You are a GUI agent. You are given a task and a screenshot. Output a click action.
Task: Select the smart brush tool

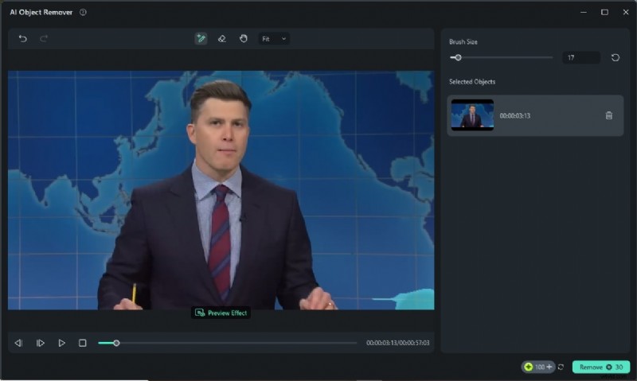pos(201,38)
